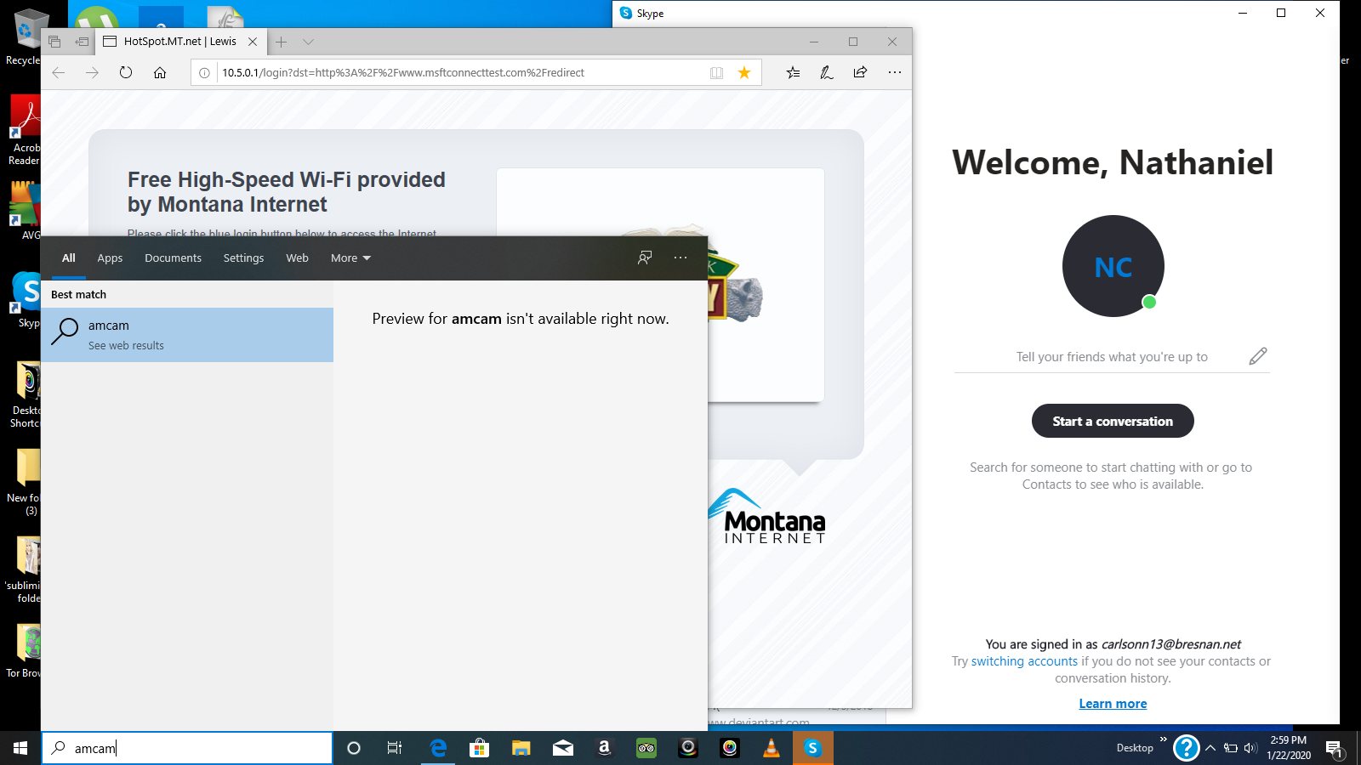Go back in the Edge browser
1361x765 pixels.
coord(59,72)
